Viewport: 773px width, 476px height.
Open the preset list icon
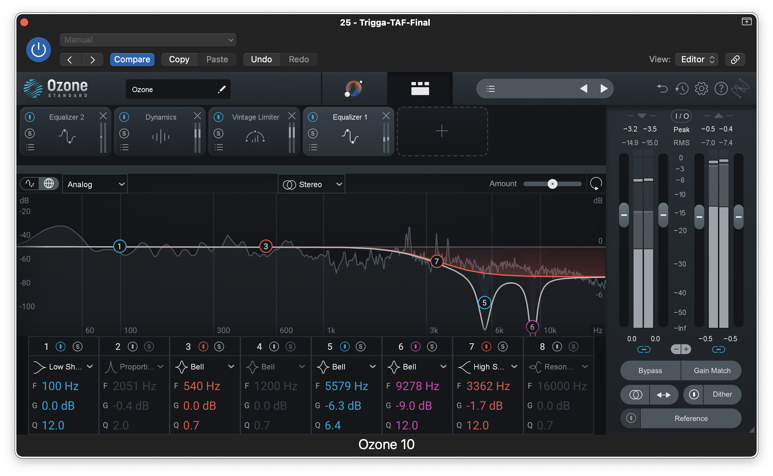(490, 89)
